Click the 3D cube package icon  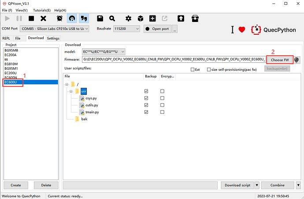coord(140,18)
